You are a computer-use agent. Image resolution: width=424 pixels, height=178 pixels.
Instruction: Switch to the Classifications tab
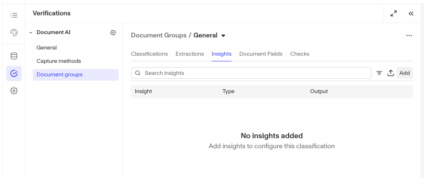point(149,54)
